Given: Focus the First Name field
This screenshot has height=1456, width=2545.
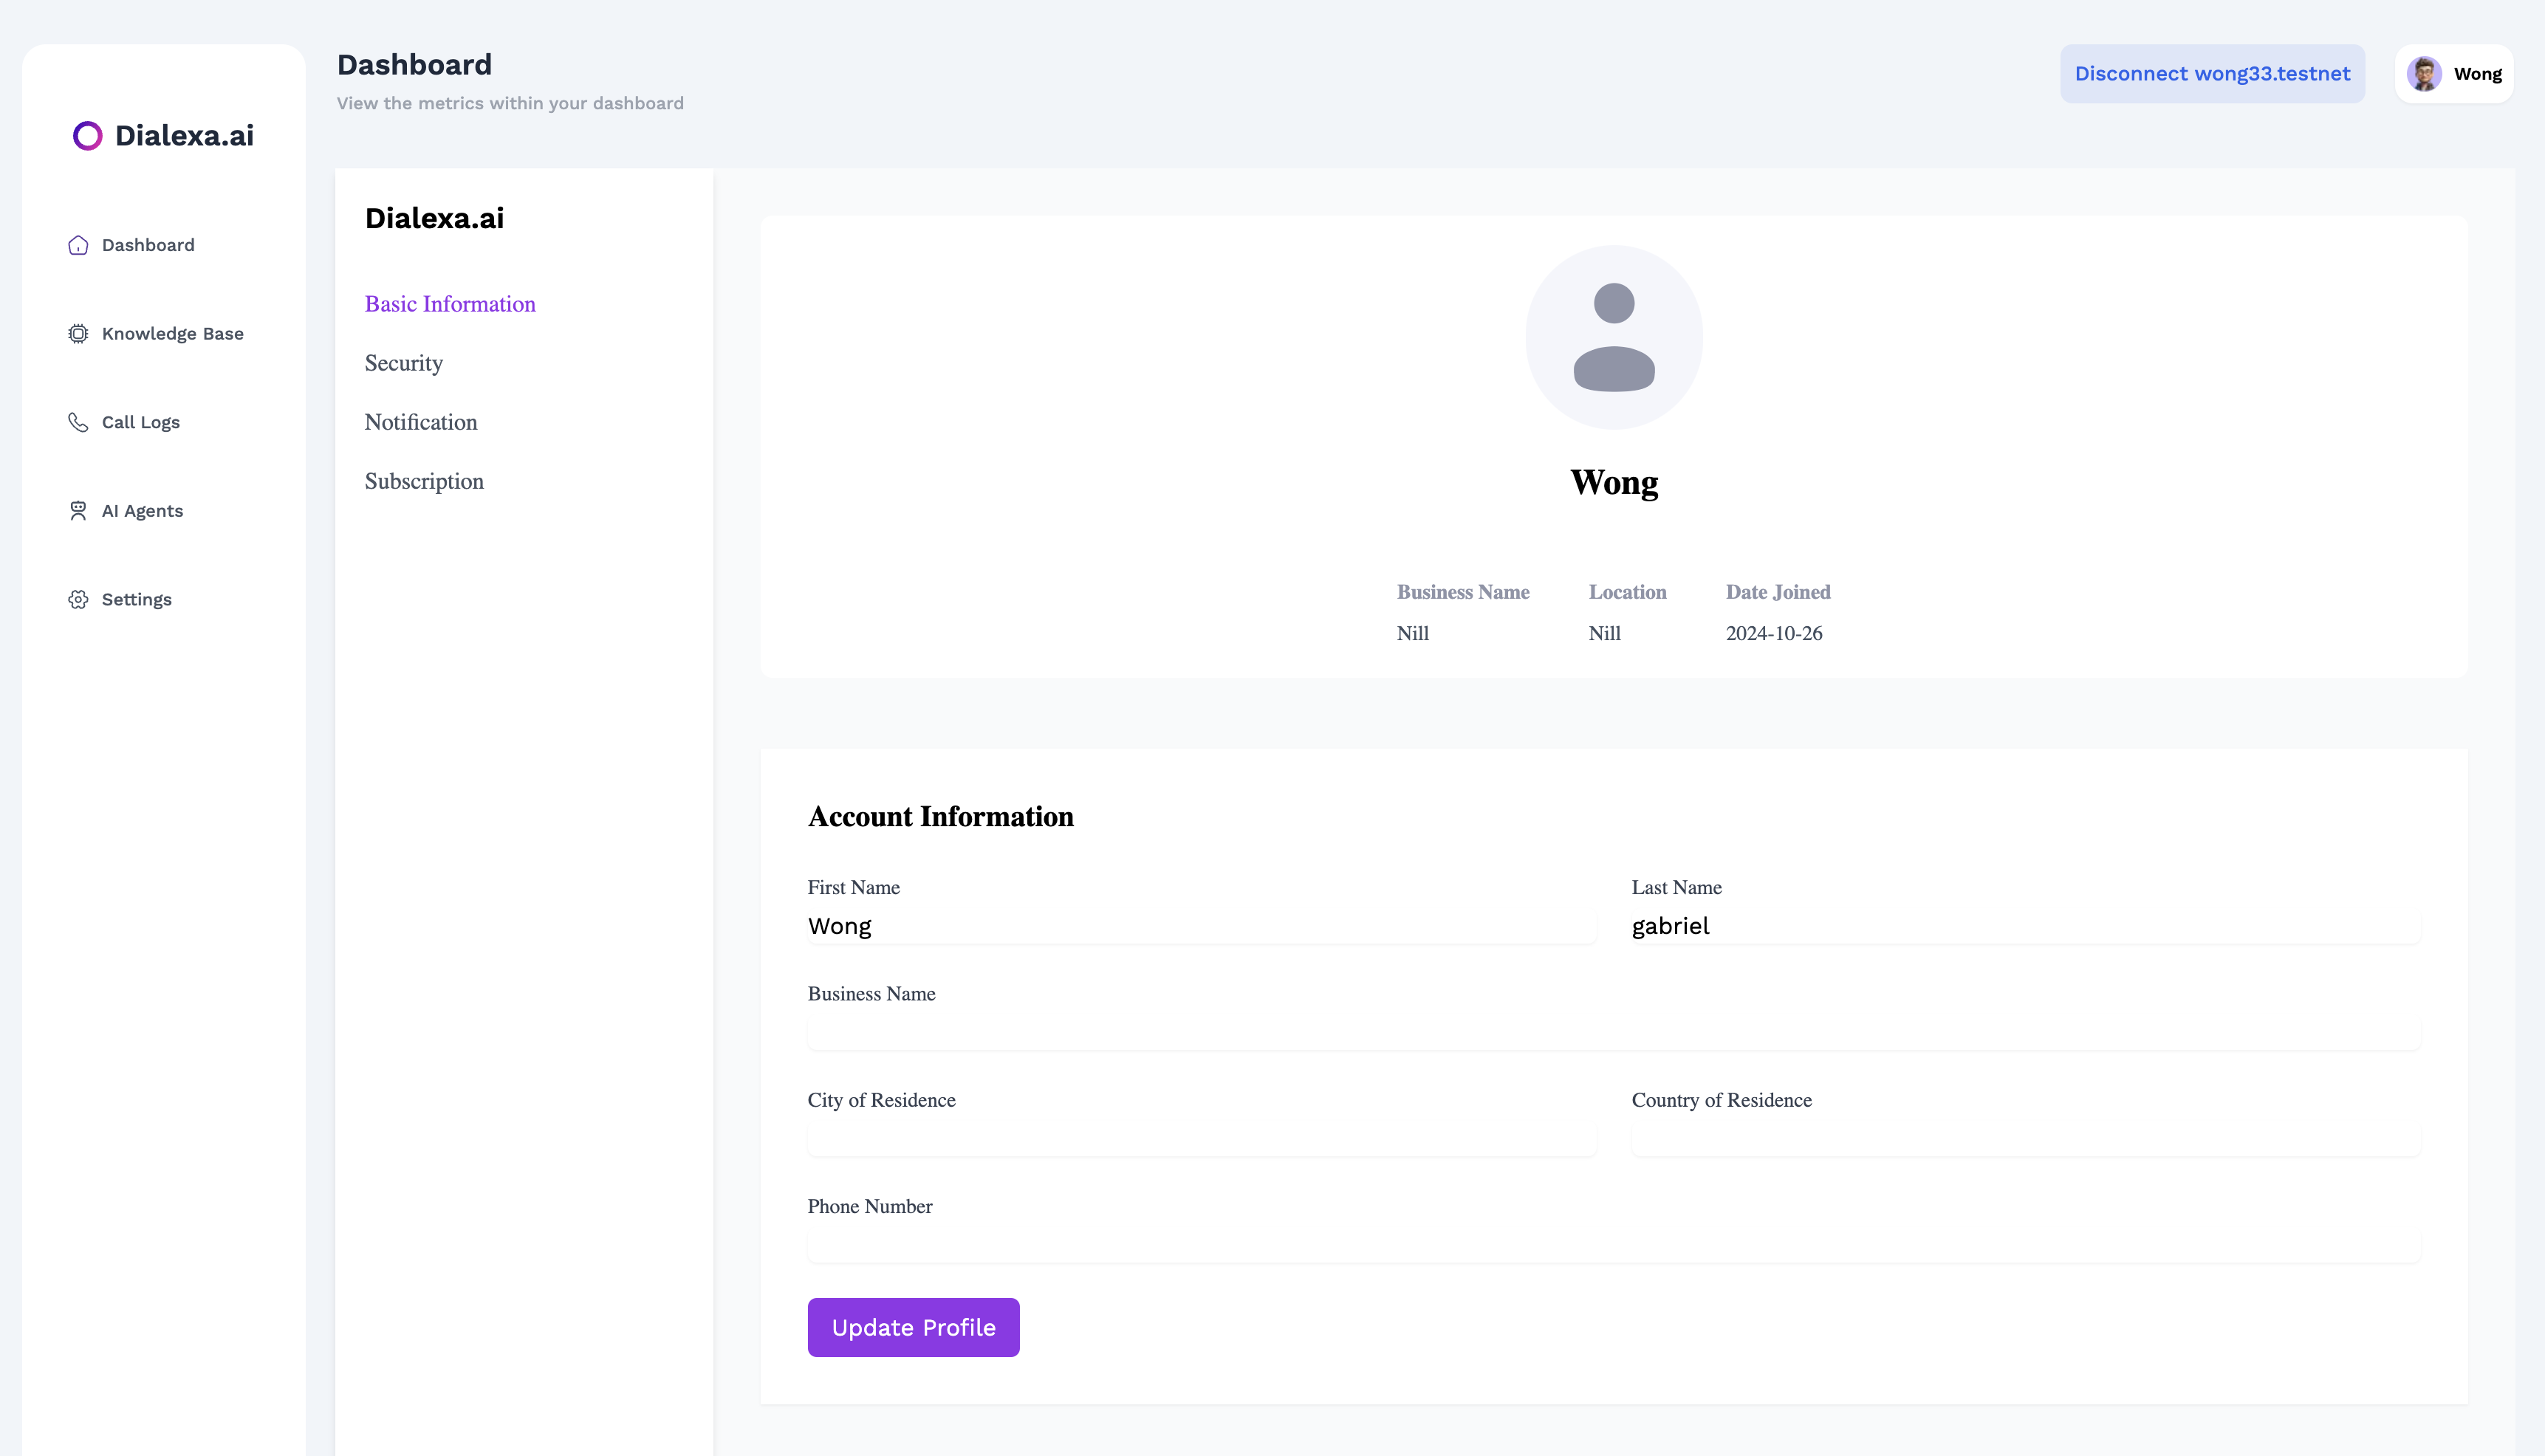Looking at the screenshot, I should tap(1200, 926).
